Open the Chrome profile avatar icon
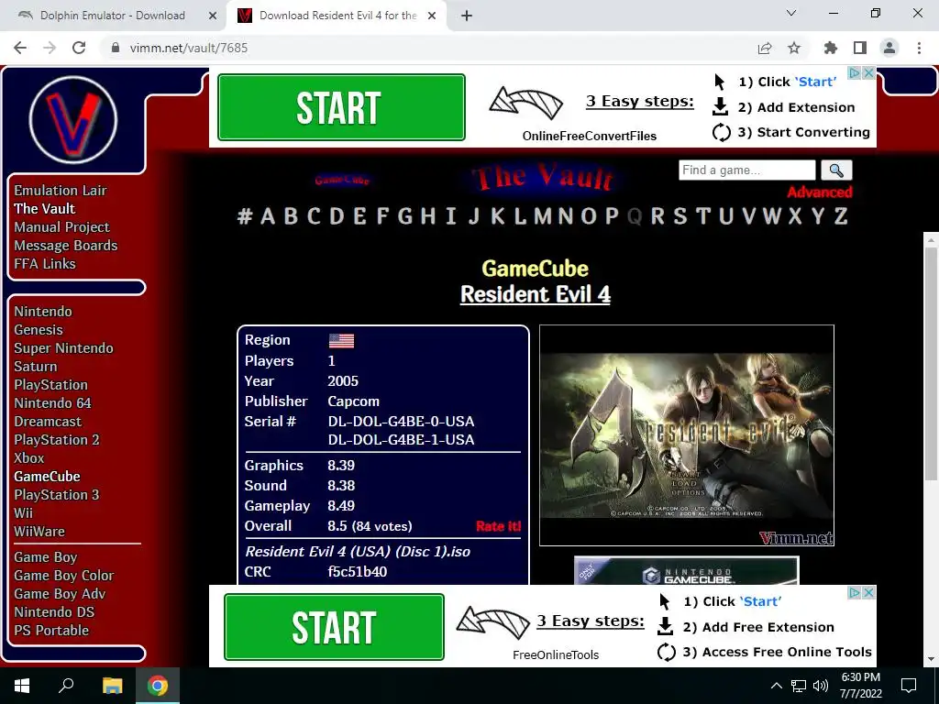939x704 pixels. [889, 48]
